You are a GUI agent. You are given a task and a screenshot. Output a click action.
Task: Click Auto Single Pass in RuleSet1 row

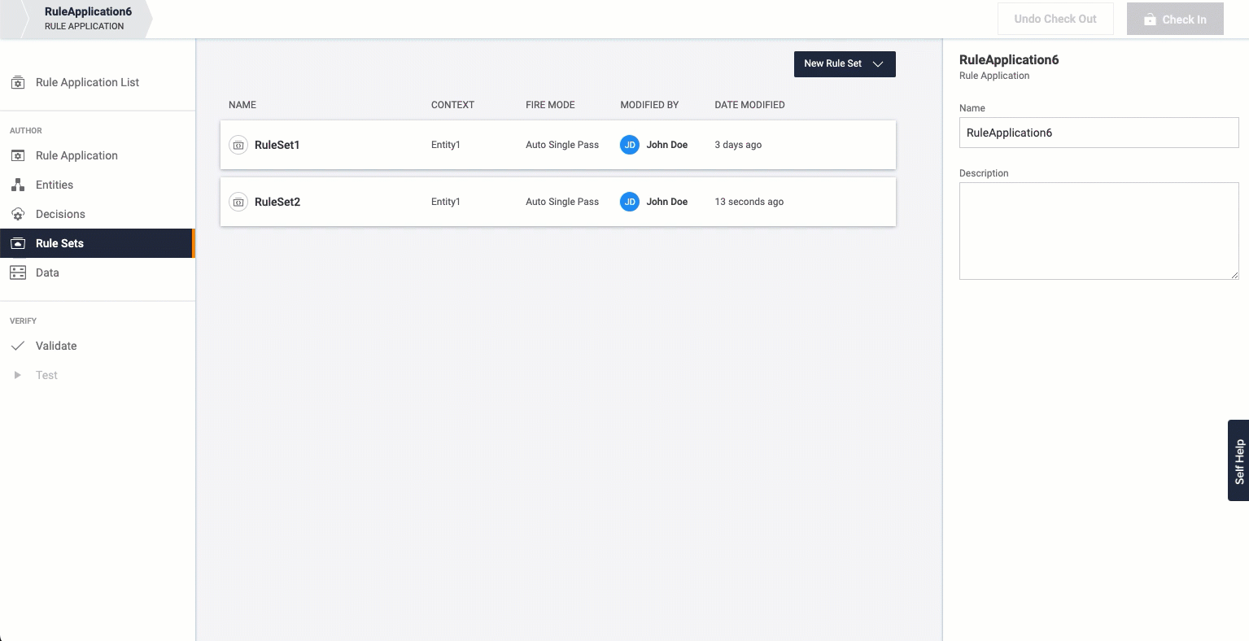(562, 145)
